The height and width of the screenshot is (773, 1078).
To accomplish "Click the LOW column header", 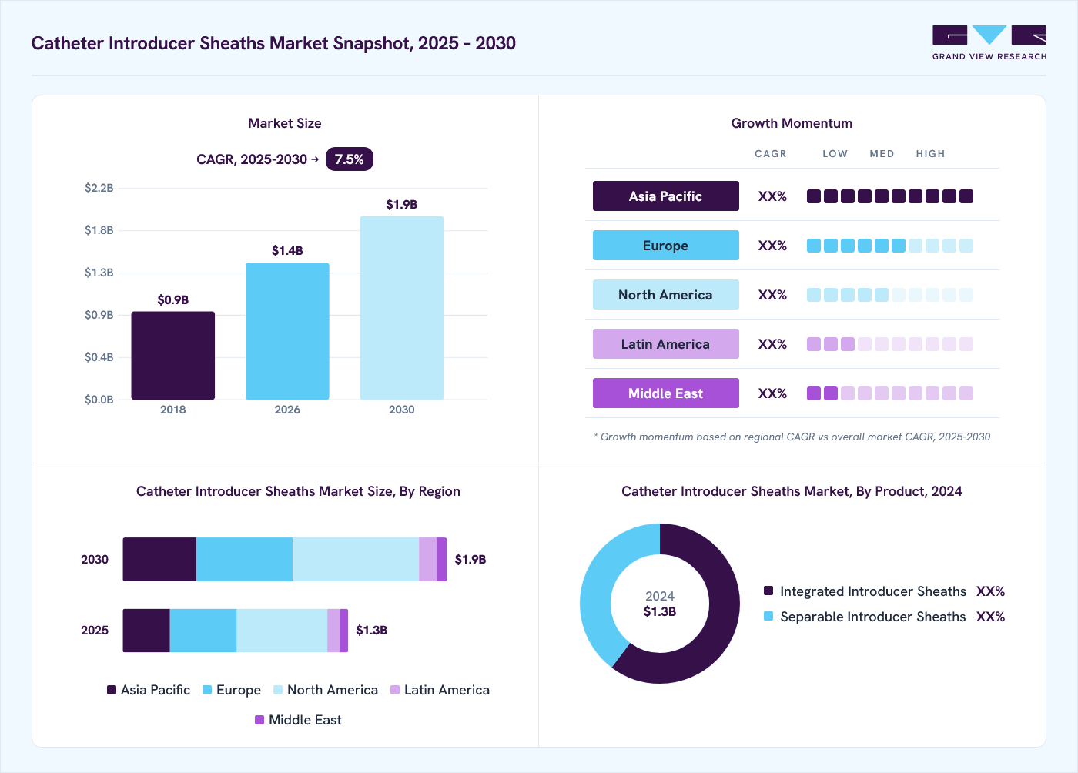I will tap(835, 154).
